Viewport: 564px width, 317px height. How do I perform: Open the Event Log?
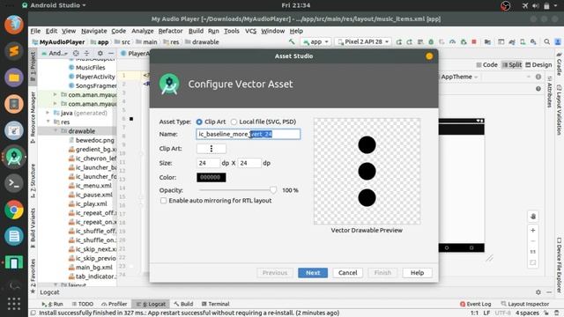click(475, 304)
